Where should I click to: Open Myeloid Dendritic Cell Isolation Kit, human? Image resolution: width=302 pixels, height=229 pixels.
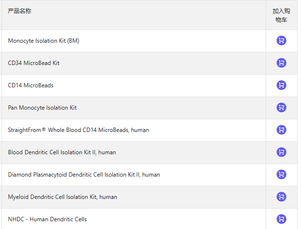click(x=63, y=197)
